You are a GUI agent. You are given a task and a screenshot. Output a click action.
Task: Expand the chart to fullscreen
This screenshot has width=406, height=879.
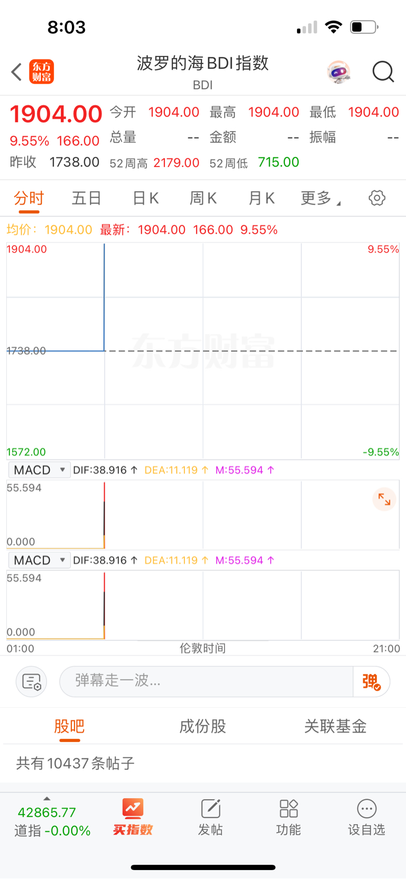point(384,499)
